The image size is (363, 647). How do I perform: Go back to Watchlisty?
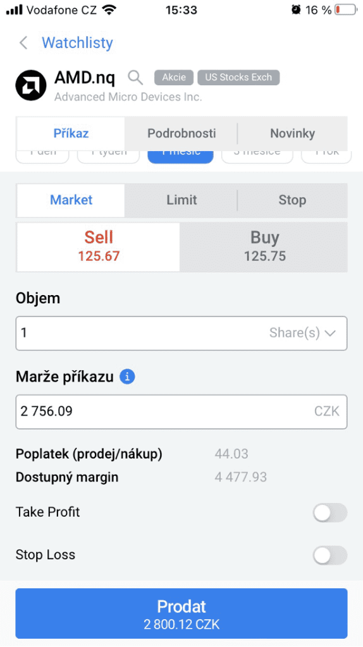(77, 42)
